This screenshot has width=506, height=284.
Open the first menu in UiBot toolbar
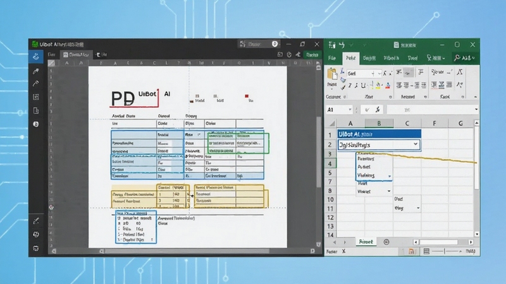coord(52,55)
